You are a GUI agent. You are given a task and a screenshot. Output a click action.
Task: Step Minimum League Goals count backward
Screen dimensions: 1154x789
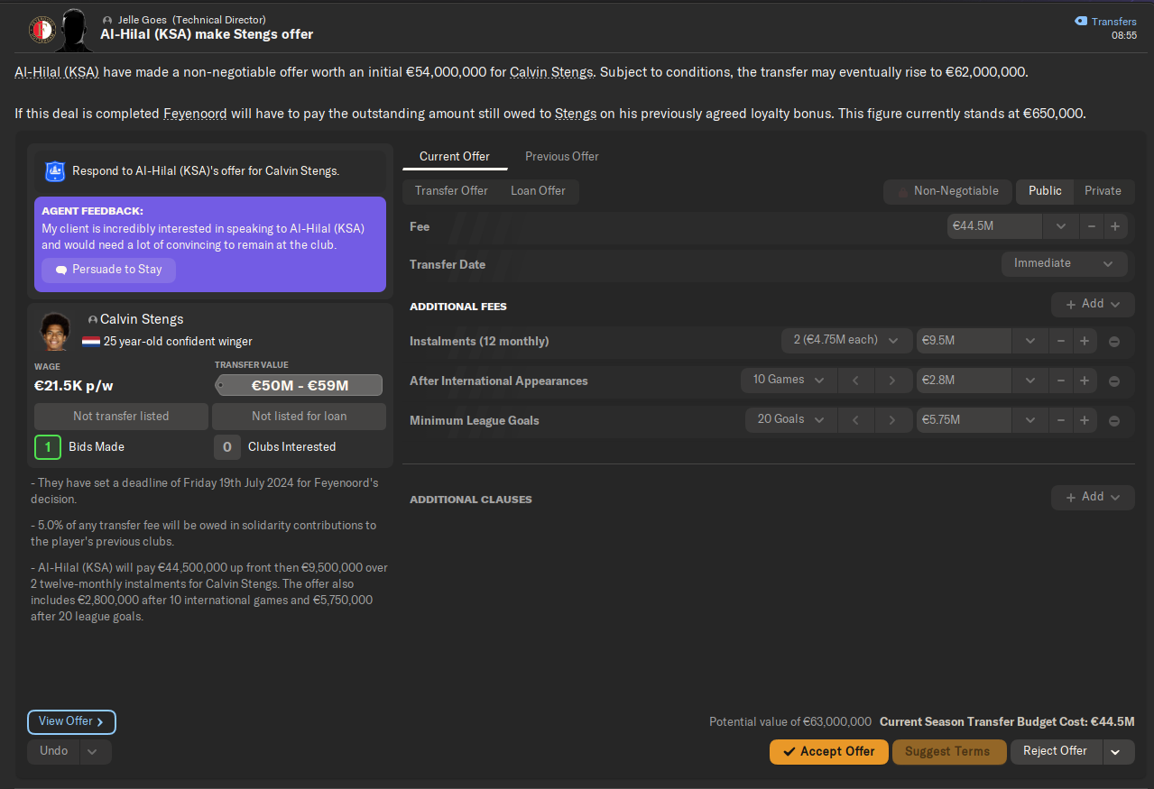855,420
